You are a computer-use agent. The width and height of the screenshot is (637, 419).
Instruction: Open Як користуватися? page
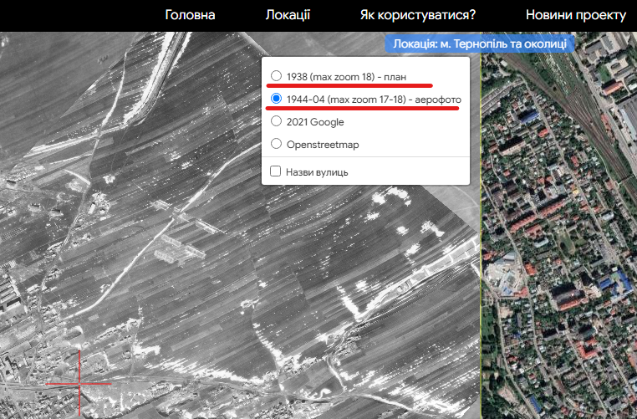[418, 15]
